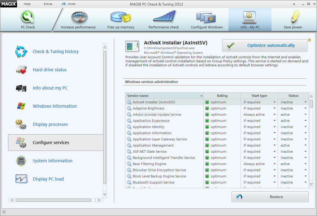Click green rating indicator for ASP.NET State Service
The width and height of the screenshot is (317, 216).
(207, 152)
